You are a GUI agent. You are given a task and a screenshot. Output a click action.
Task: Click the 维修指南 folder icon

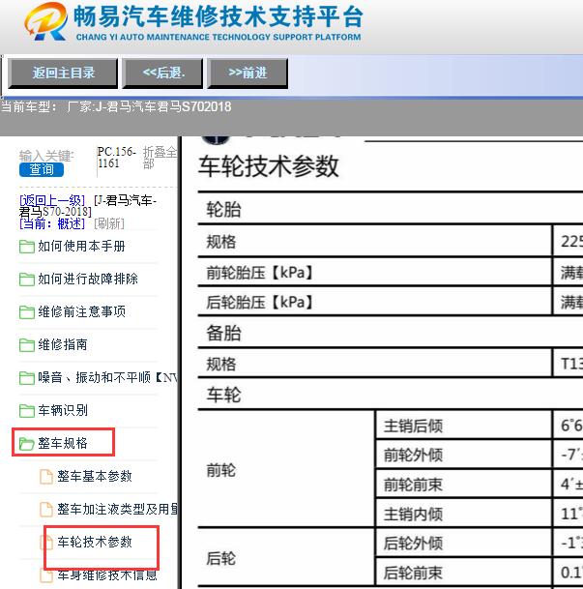tap(27, 345)
